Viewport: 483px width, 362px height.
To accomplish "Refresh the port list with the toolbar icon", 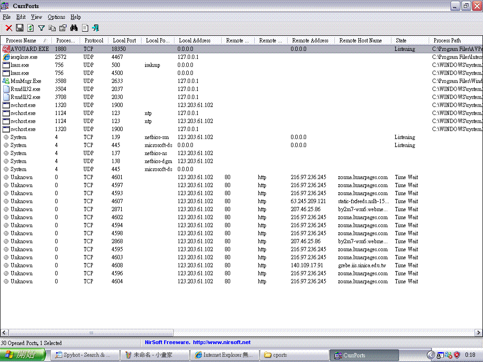I will coord(31,28).
